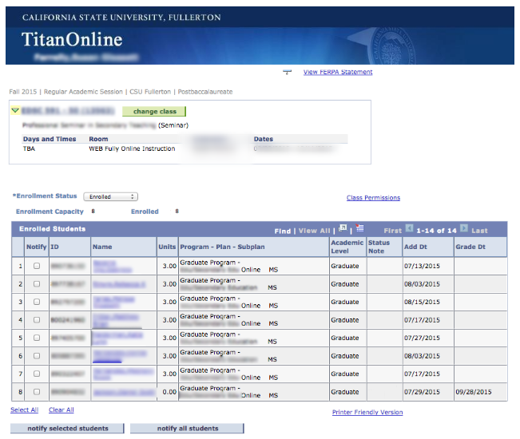This screenshot has width=520, height=439.
Task: Sort by the Notify column header
Action: click(x=37, y=247)
